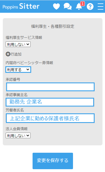Expand the 法人会員情報 dropdown
This screenshot has width=105, height=172.
[18, 135]
